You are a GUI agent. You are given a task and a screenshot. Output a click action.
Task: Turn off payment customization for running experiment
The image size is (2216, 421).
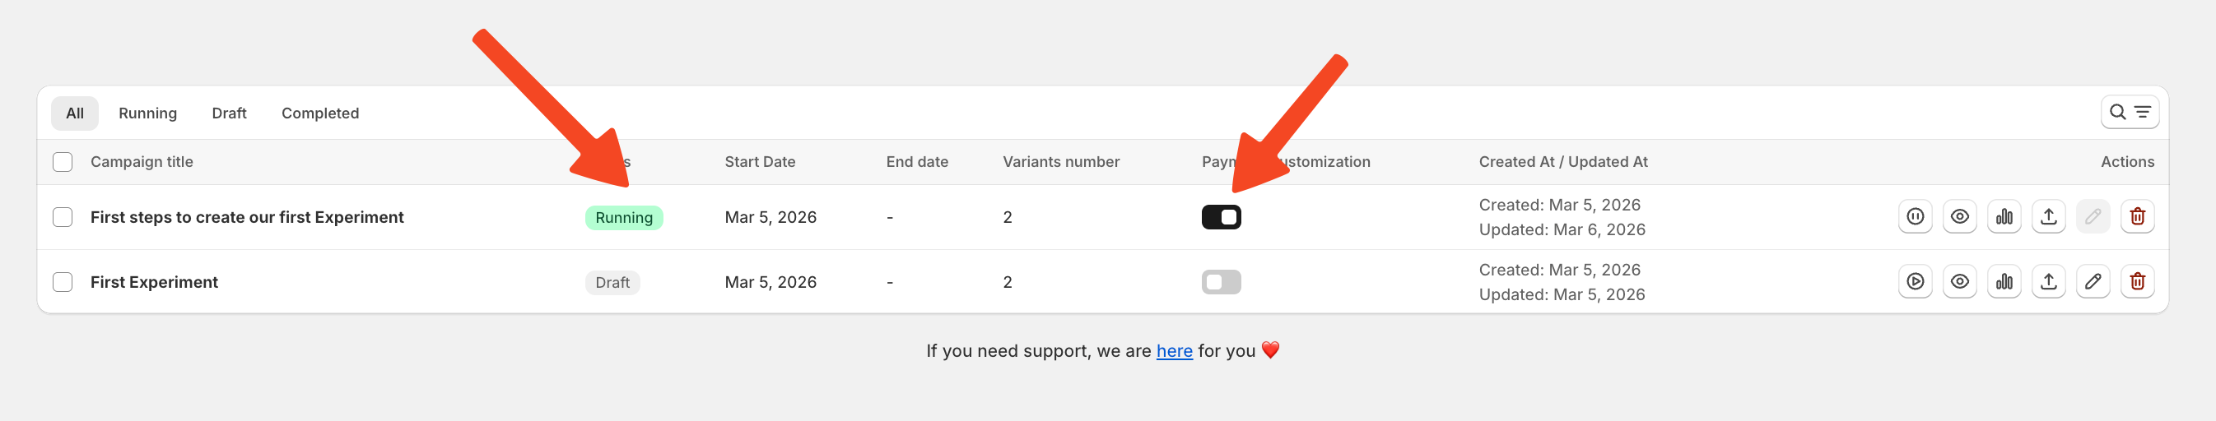tap(1221, 217)
